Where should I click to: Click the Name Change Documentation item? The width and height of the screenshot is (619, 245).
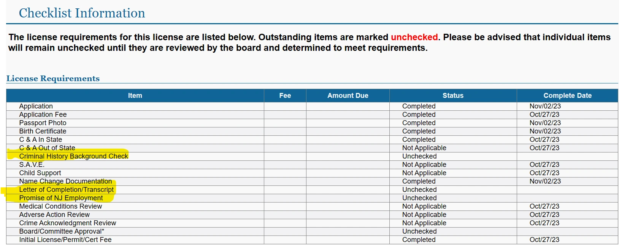coord(66,181)
